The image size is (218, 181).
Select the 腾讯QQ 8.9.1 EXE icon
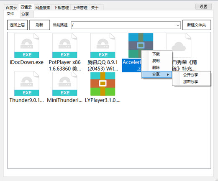[103, 46]
